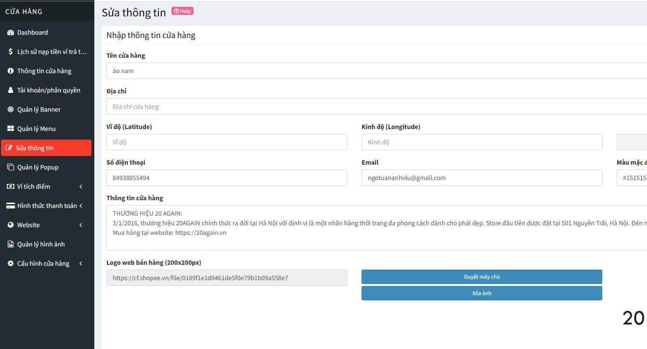
Task: Click into the Email field
Action: pos(481,178)
